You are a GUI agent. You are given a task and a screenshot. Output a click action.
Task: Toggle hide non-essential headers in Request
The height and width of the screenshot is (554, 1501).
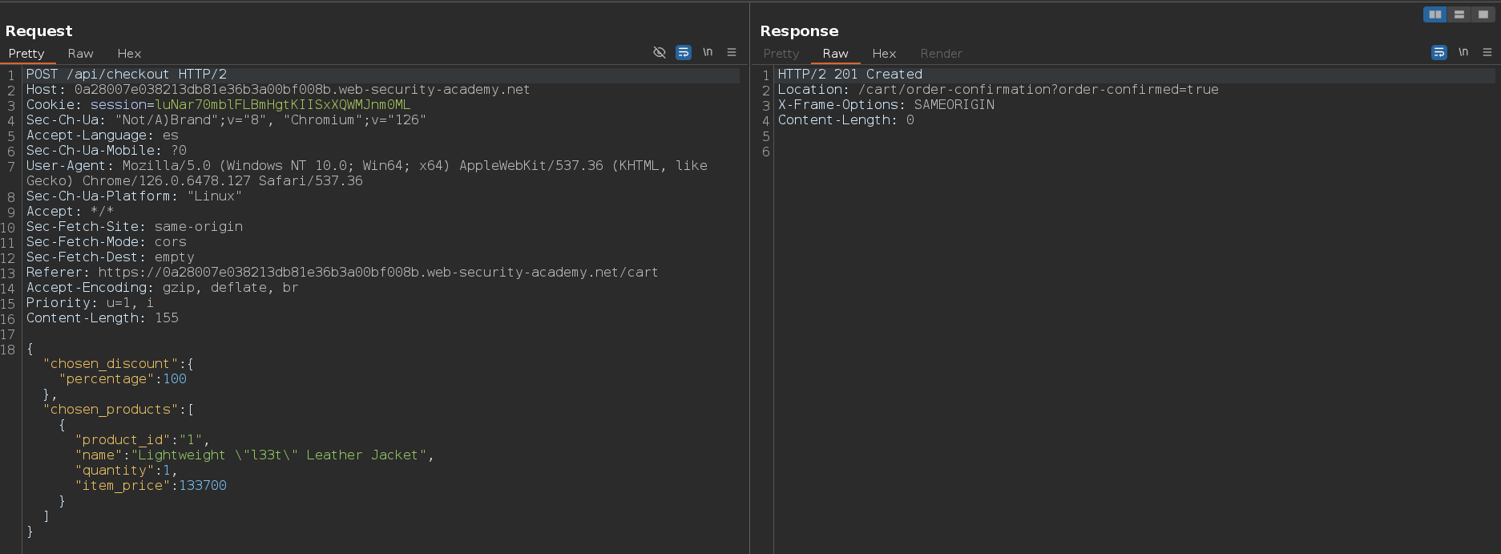click(x=660, y=52)
